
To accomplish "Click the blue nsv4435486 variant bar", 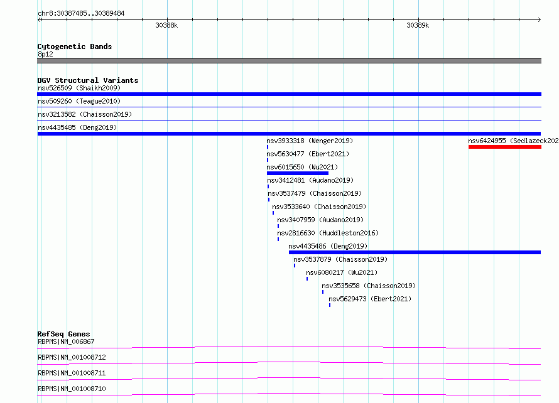I will pyautogui.click(x=415, y=252).
